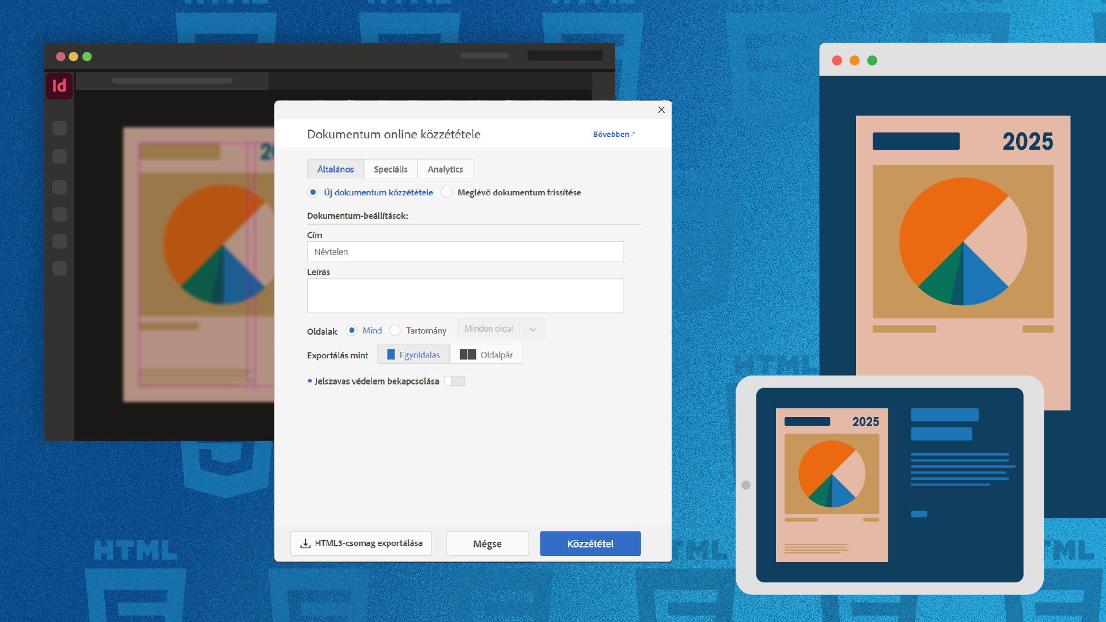This screenshot has width=1106, height=622.
Task: Click the Mégse cancel button
Action: 487,544
